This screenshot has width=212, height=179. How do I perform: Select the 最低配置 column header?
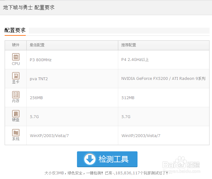[x=72, y=45]
